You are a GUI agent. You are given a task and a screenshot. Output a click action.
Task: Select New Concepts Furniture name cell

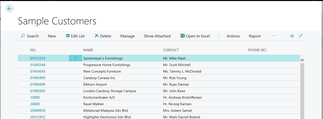pyautogui.click(x=102, y=71)
